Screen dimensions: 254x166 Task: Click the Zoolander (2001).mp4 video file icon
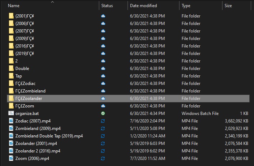tap(11, 144)
